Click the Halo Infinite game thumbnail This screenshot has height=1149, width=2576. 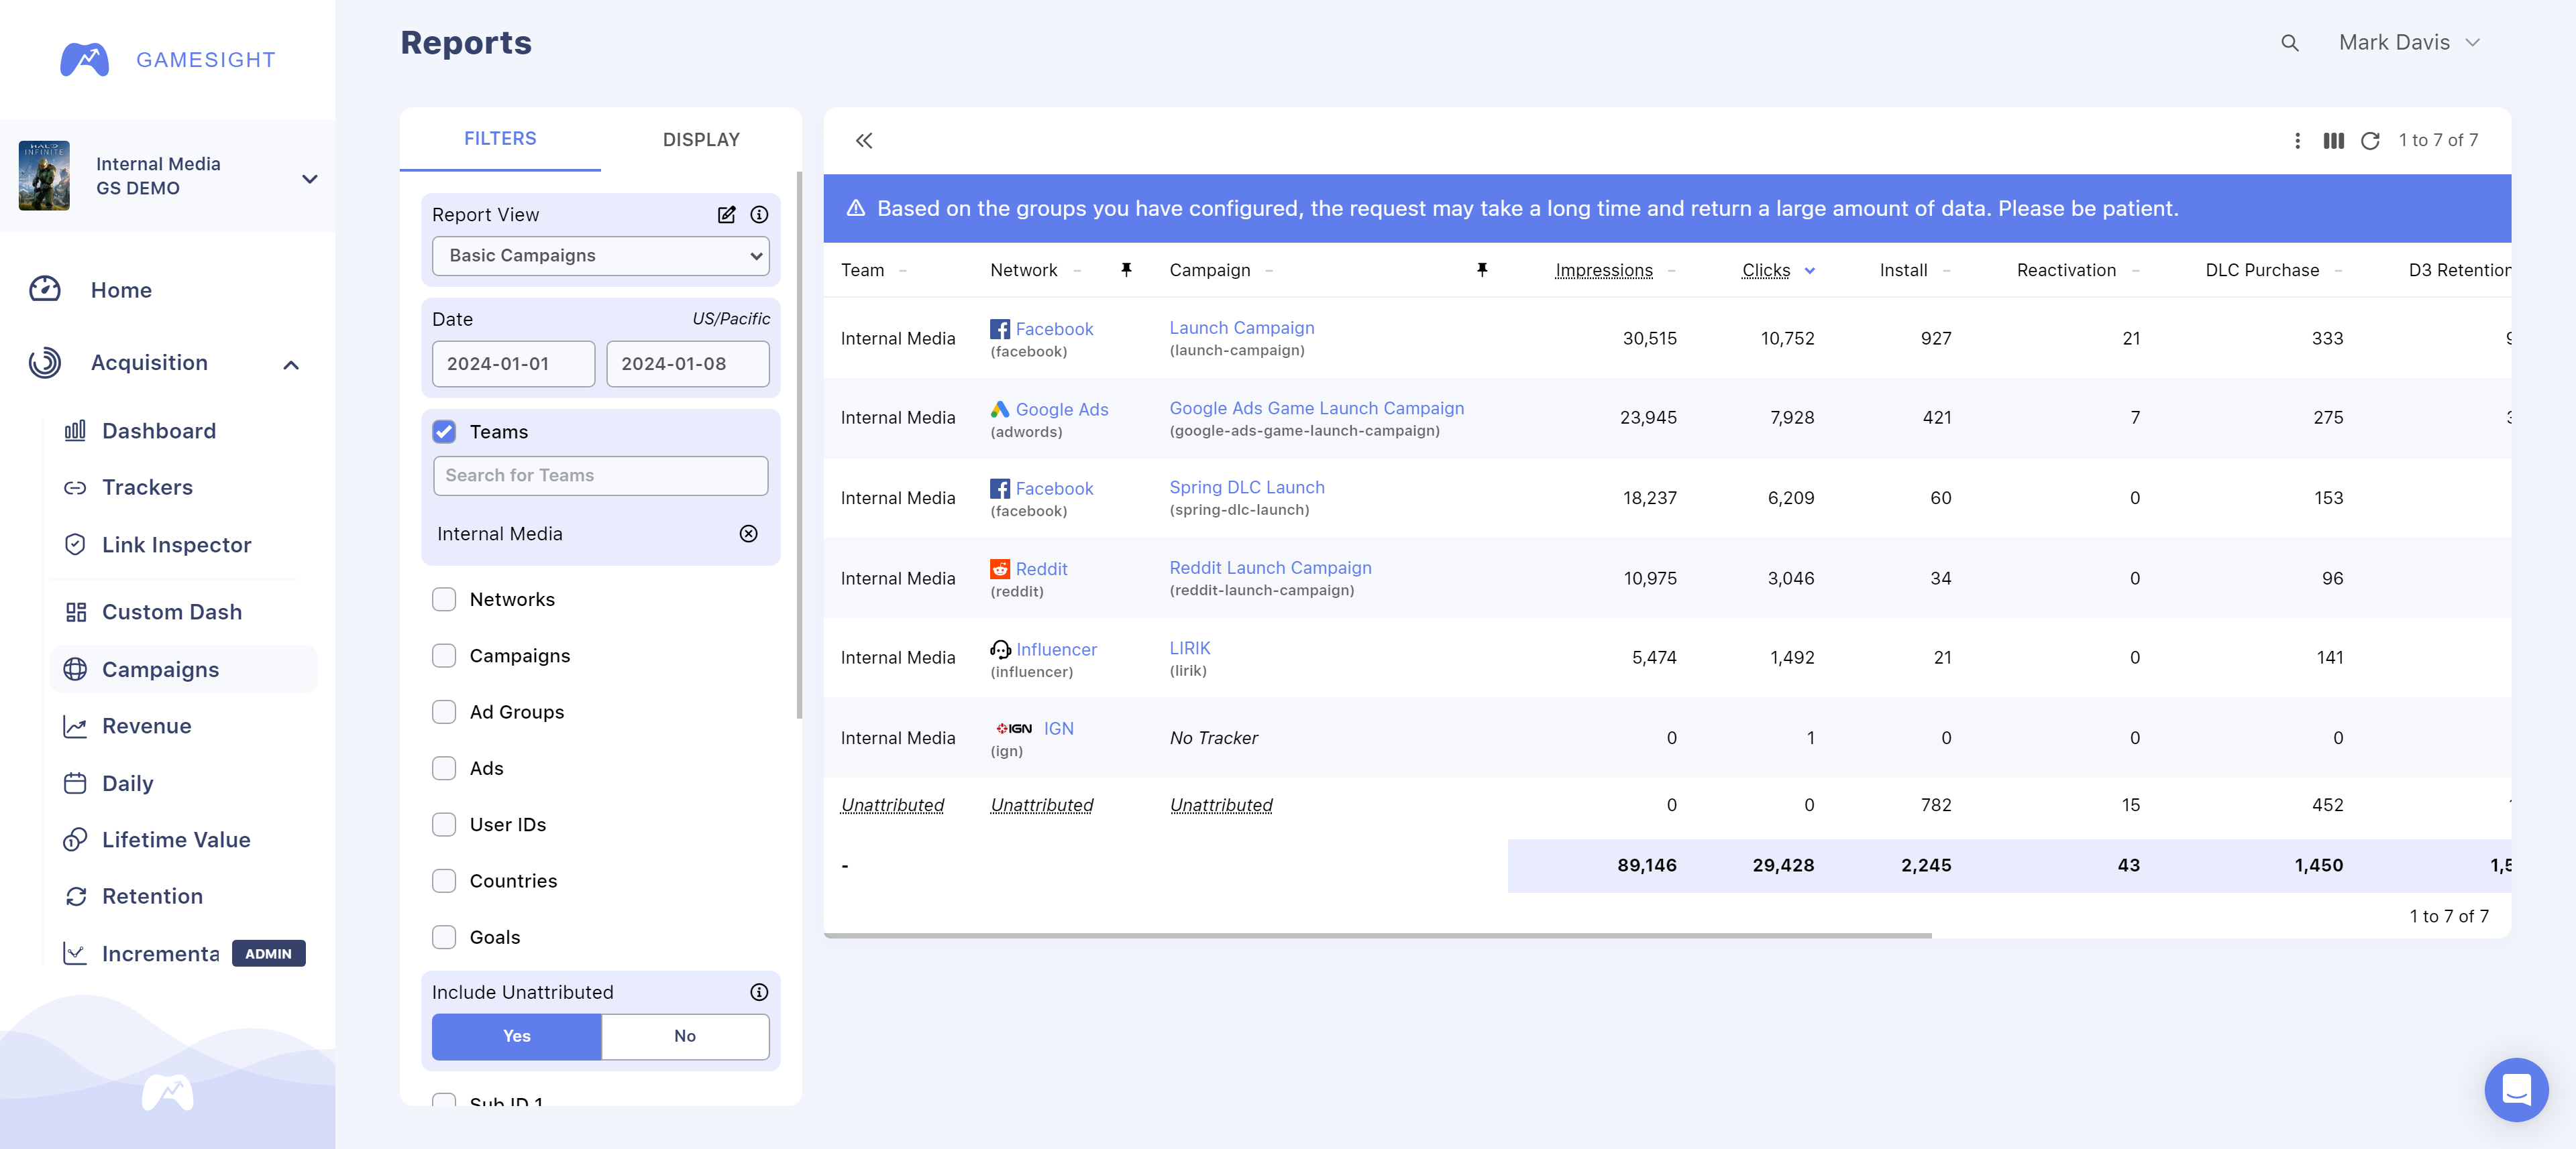pyautogui.click(x=44, y=176)
